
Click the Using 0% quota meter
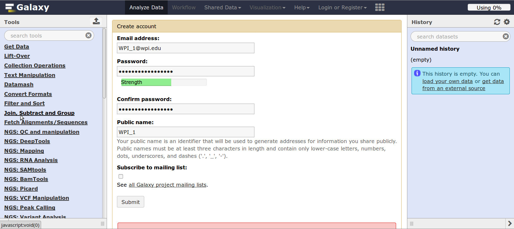pos(489,7)
